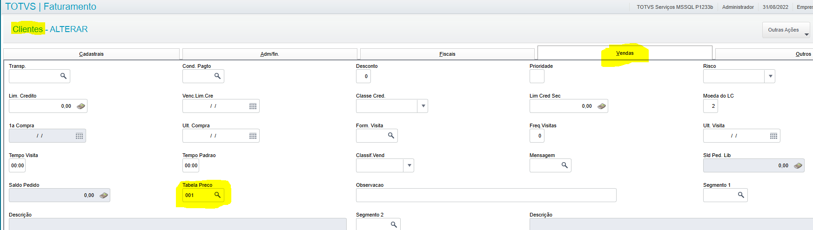Click calculator icon in Sld Ped. Lib field
This screenshot has width=813, height=230.
798,165
